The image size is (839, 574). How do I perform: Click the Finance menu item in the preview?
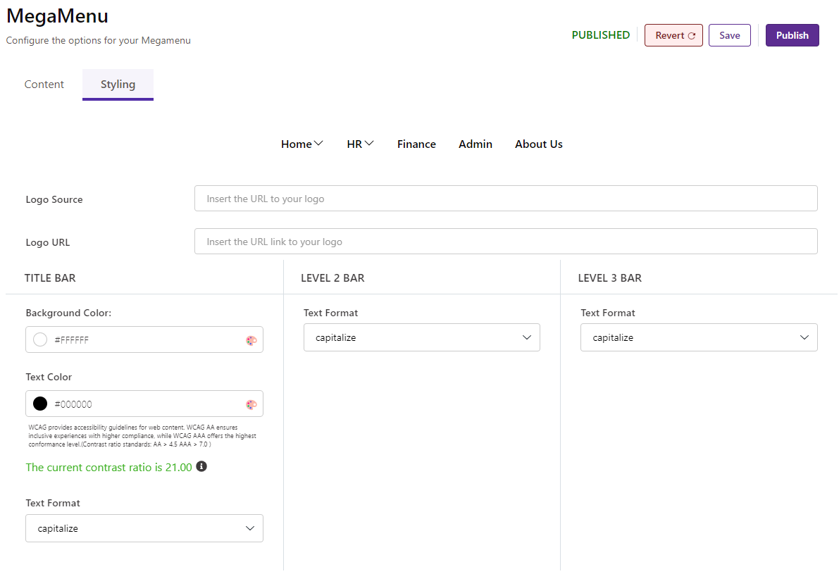(416, 144)
